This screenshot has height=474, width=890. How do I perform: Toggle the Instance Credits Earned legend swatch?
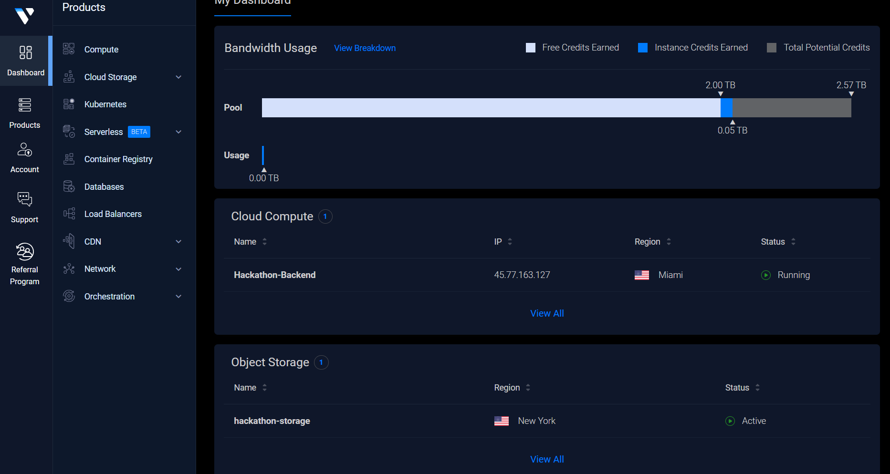643,48
